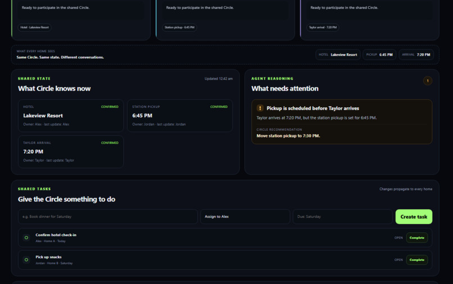Click SHARED STATE section label

pos(34,79)
